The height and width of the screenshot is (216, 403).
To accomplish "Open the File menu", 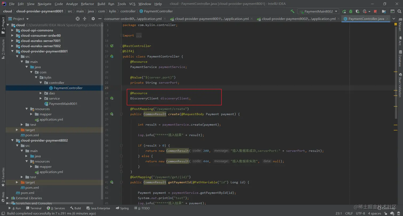I will point(12,4).
